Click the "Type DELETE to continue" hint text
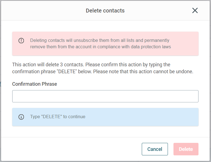The height and width of the screenshot is (162, 211). (58, 117)
